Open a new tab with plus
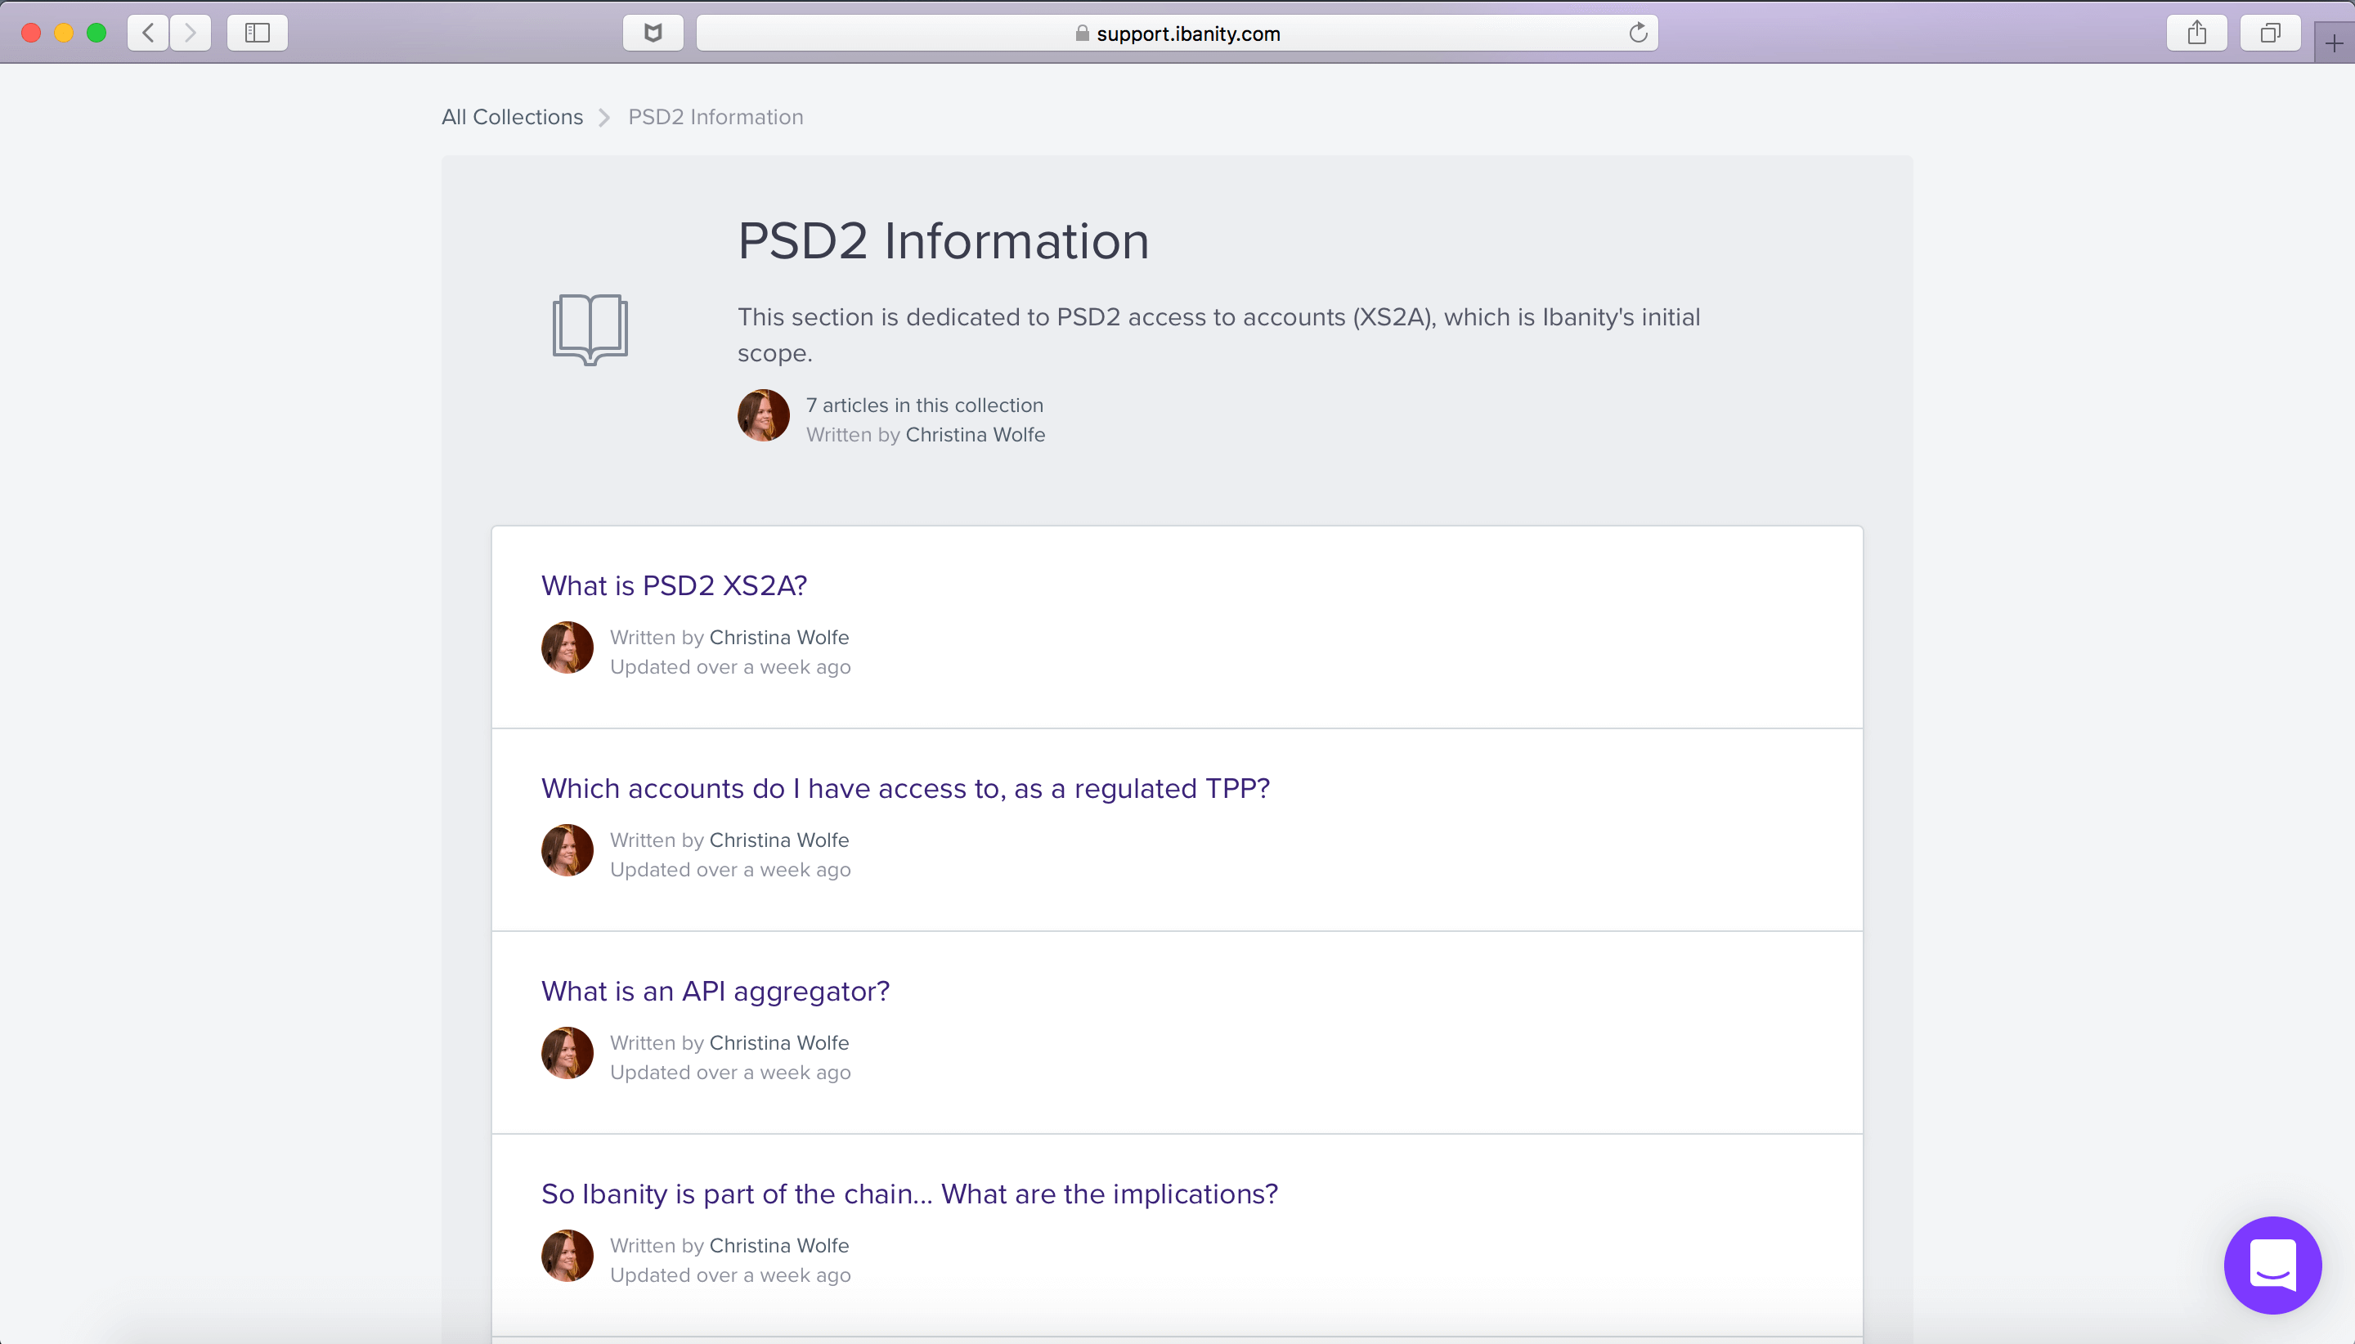This screenshot has height=1344, width=2355. (x=2334, y=43)
